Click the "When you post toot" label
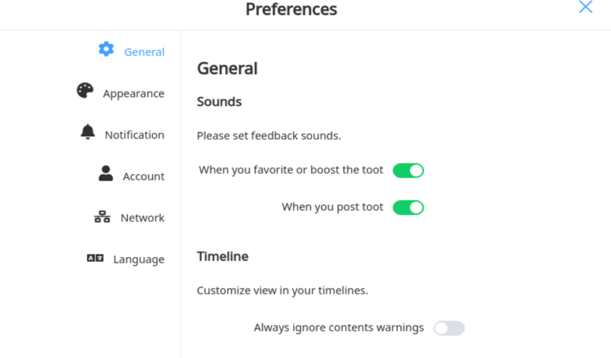Screen dimensions: 611x358 point(332,207)
